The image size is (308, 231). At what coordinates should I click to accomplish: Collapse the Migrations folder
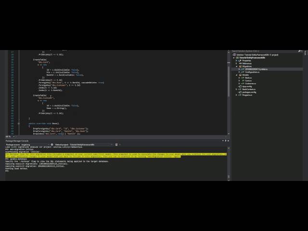(x=236, y=66)
